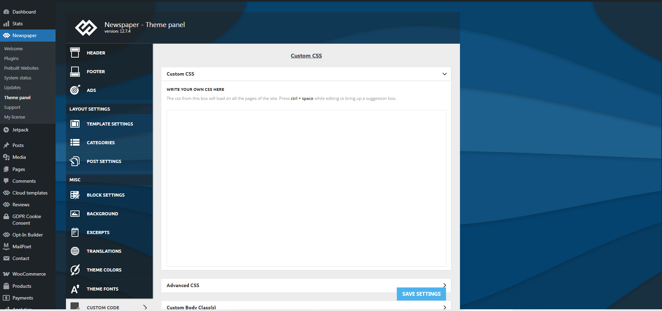Click the Background image icon
Image resolution: width=662 pixels, height=311 pixels.
(x=75, y=214)
